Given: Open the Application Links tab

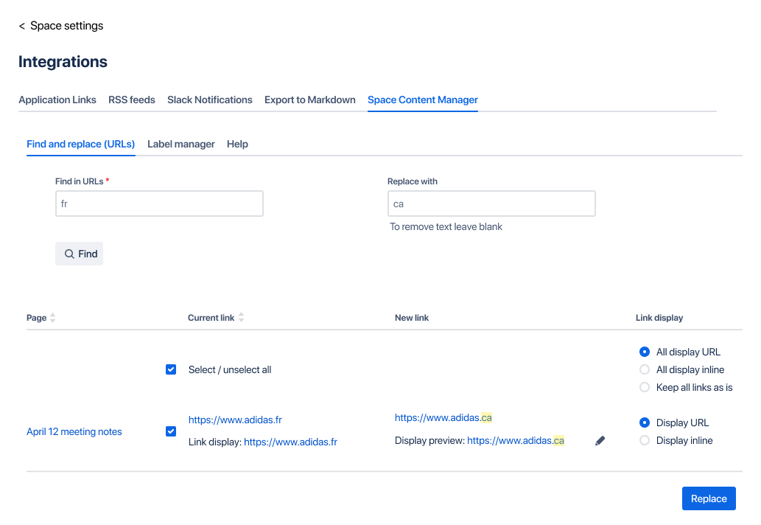Looking at the screenshot, I should point(57,100).
